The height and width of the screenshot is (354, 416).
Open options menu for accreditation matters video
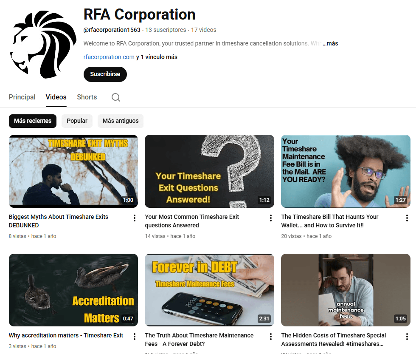pos(135,337)
